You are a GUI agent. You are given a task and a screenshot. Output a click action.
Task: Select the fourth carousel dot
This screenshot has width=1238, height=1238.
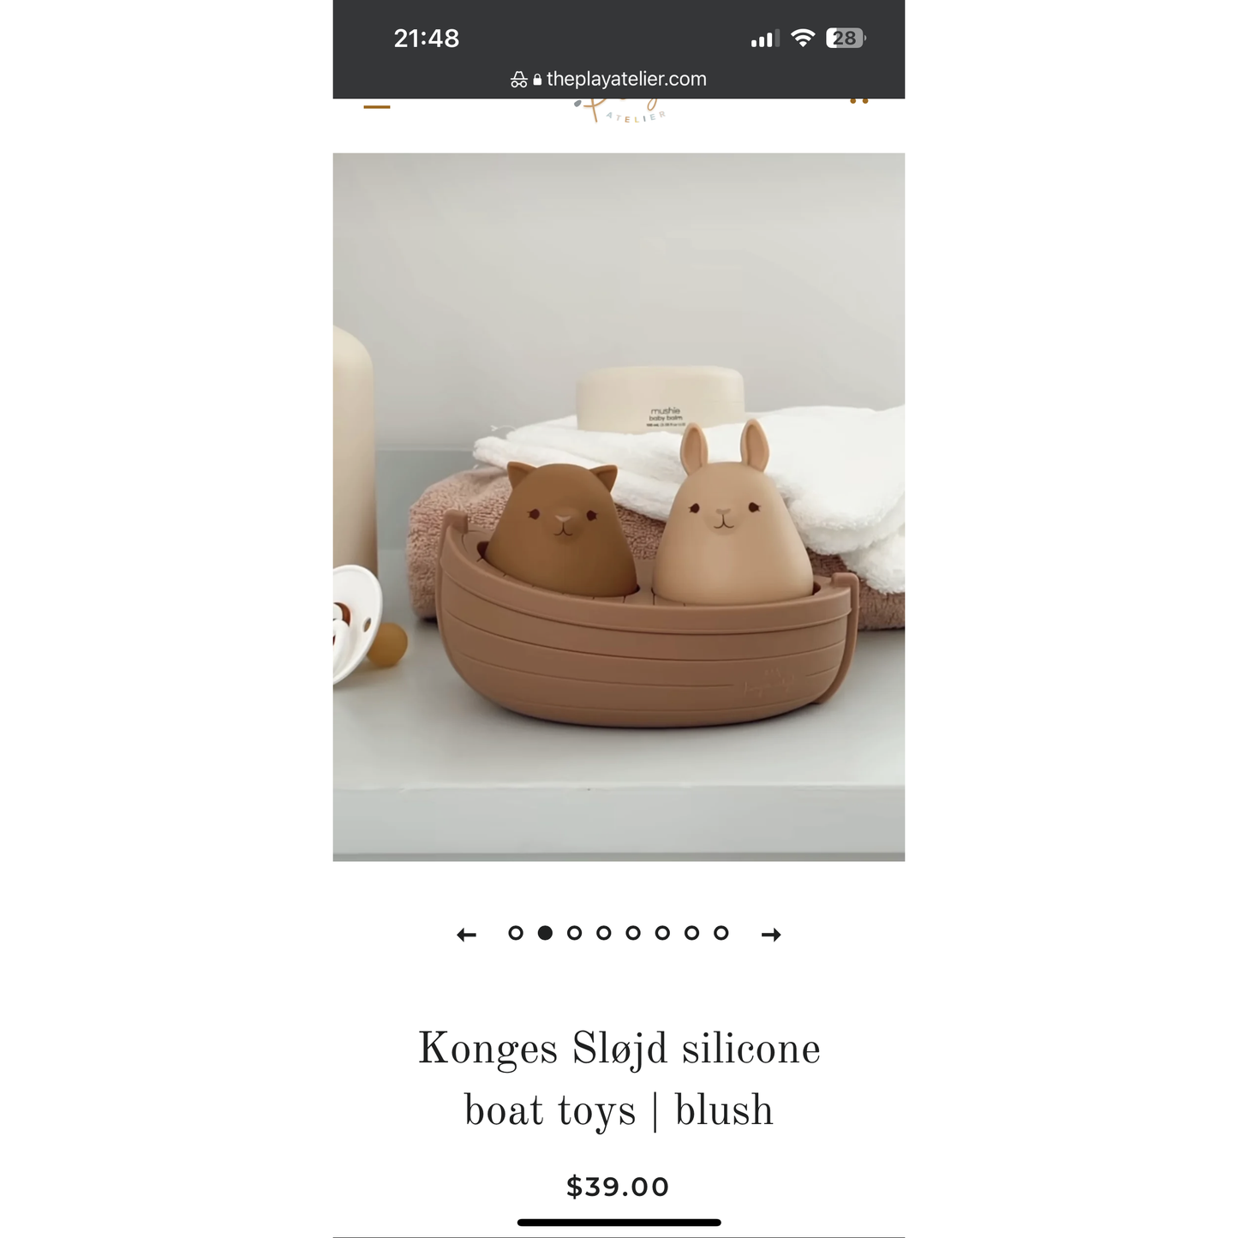[604, 933]
